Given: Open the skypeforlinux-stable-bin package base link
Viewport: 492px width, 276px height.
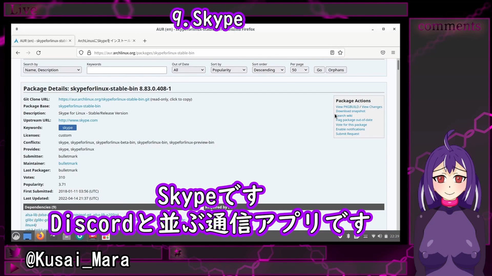Looking at the screenshot, I should (79, 106).
